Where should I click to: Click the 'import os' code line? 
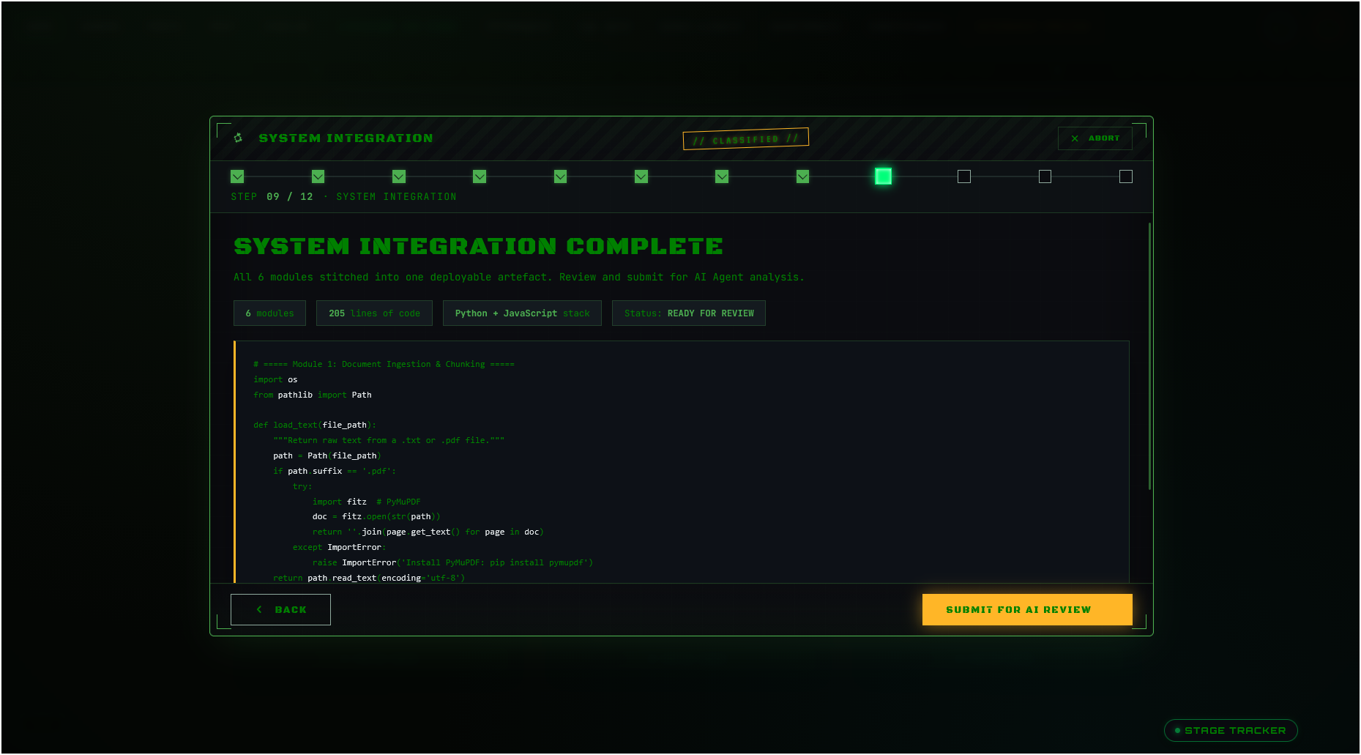coord(275,379)
